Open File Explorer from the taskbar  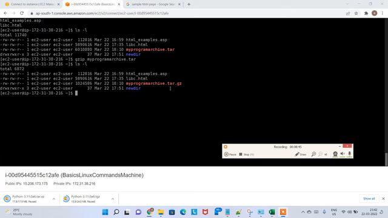[x=161, y=212]
